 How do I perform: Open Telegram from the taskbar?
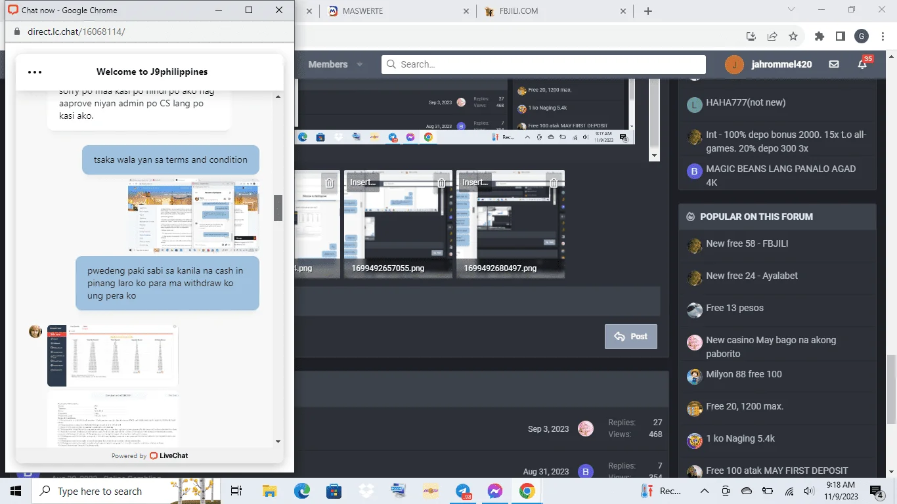(463, 491)
